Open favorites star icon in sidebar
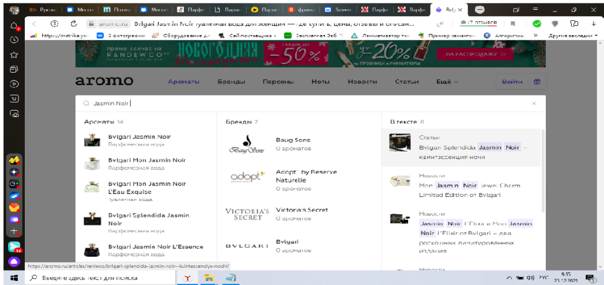This screenshot has height=285, width=604. coord(14,55)
